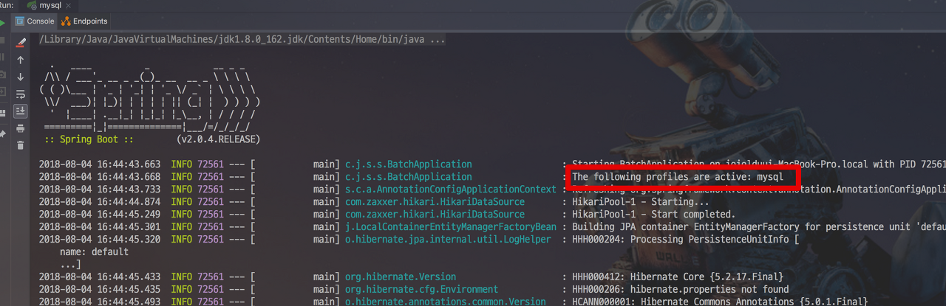The image size is (946, 306).
Task: Click 'The following profiles are active: mysql'
Action: click(678, 177)
